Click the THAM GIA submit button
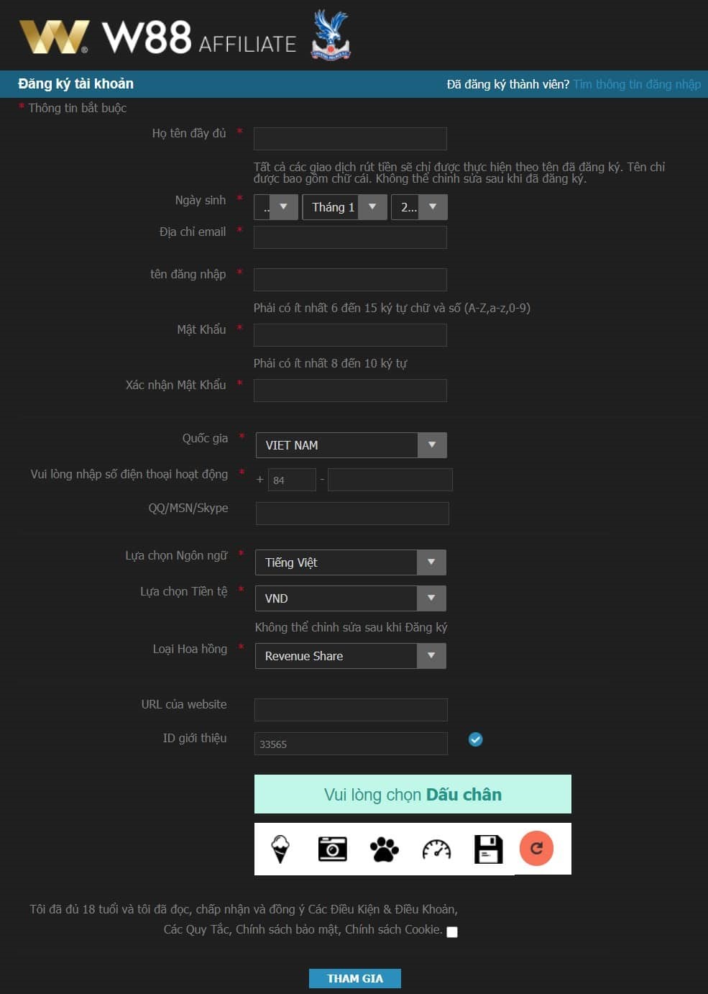Image resolution: width=708 pixels, height=994 pixels. click(355, 978)
